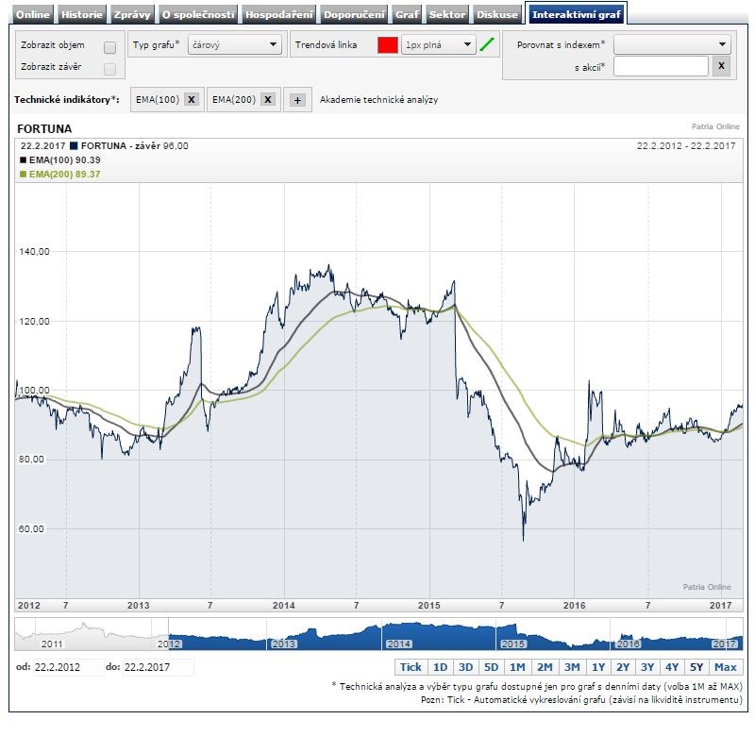The width and height of the screenshot is (755, 736).
Task: Select the Tick range button
Action: click(x=411, y=667)
